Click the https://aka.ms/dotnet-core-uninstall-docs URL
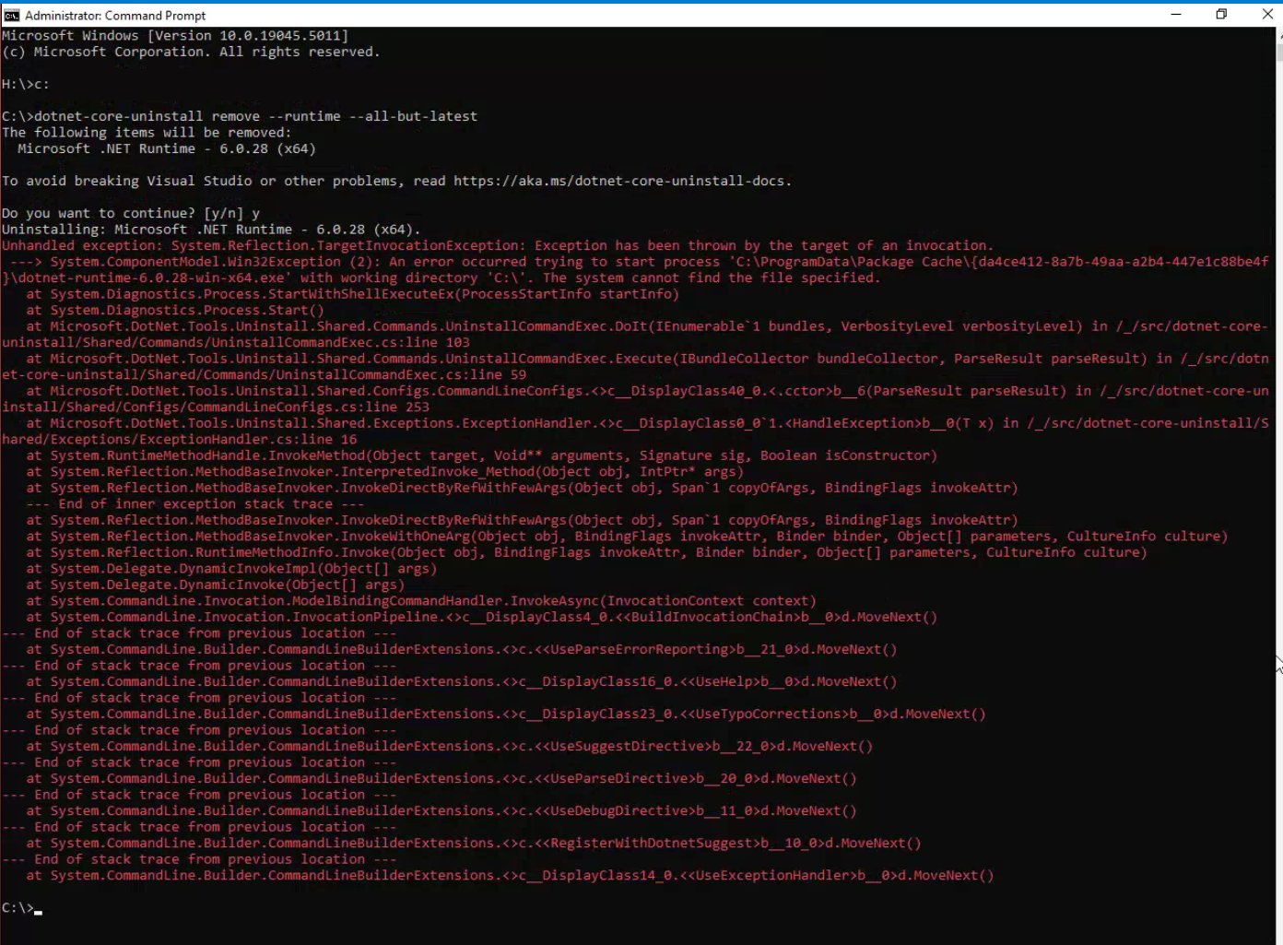 tap(620, 181)
